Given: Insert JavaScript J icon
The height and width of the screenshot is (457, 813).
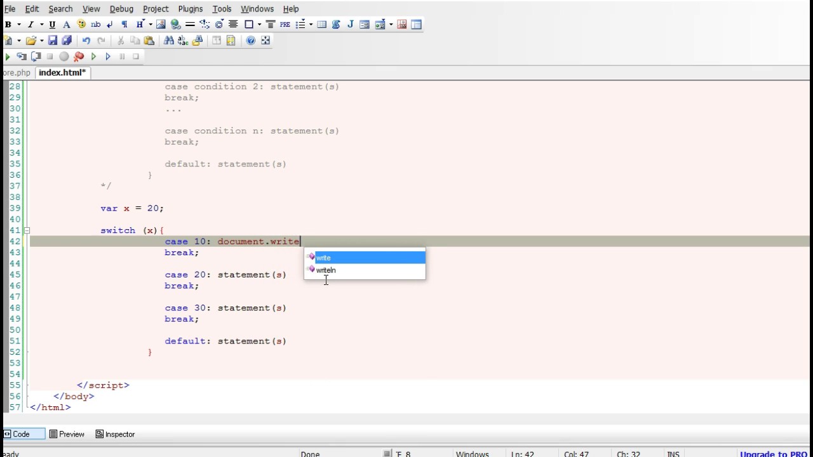Looking at the screenshot, I should (351, 25).
